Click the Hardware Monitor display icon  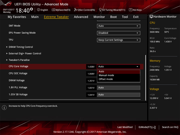[151, 17]
